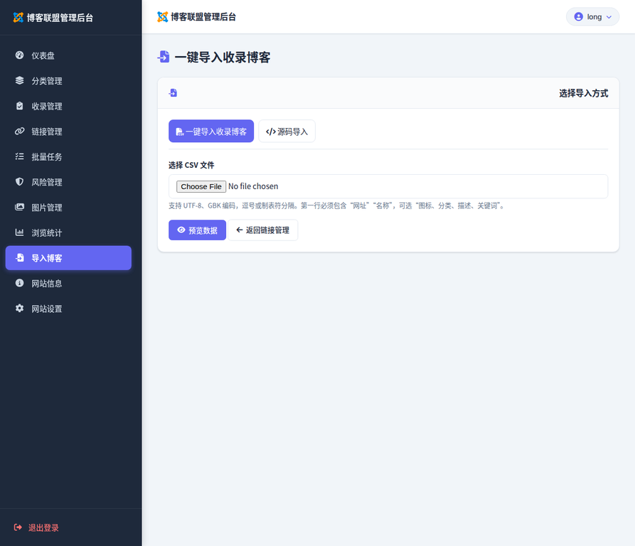Go to 图片管理 page
This screenshot has height=546, width=635.
click(x=68, y=207)
